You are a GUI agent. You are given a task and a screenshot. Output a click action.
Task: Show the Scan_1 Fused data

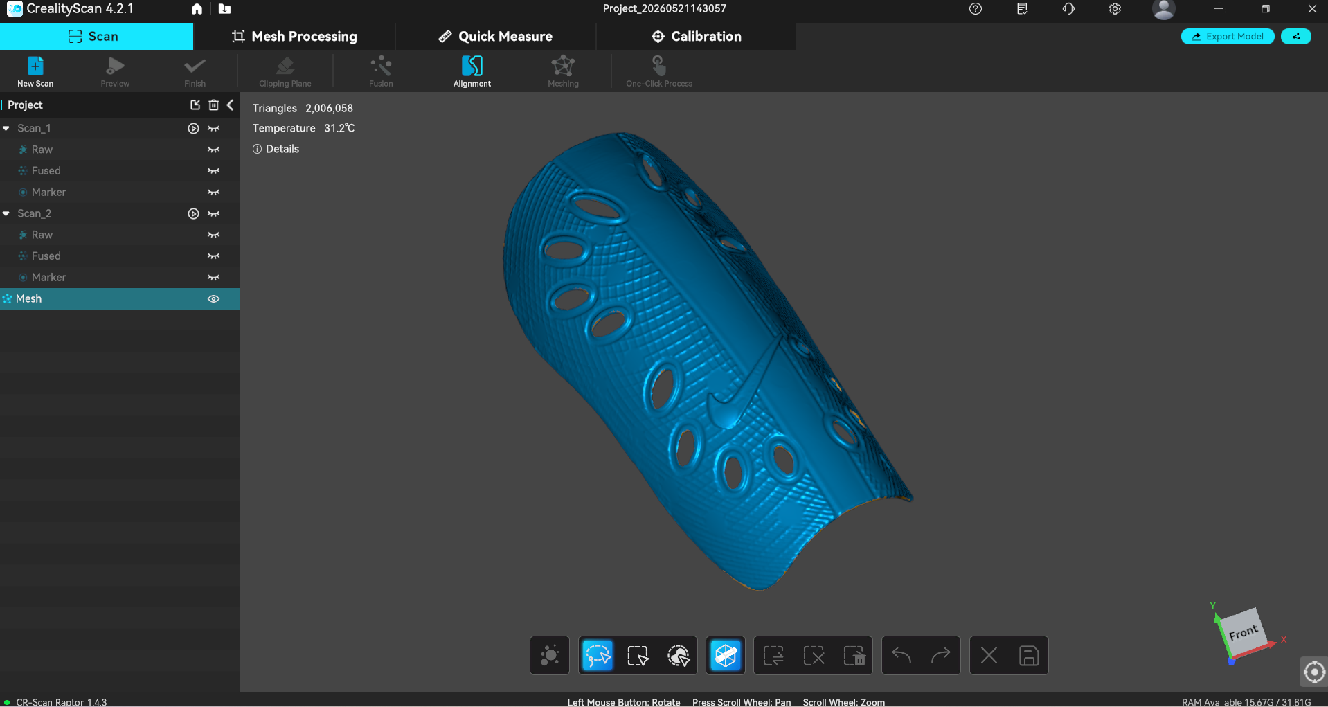[x=213, y=171]
